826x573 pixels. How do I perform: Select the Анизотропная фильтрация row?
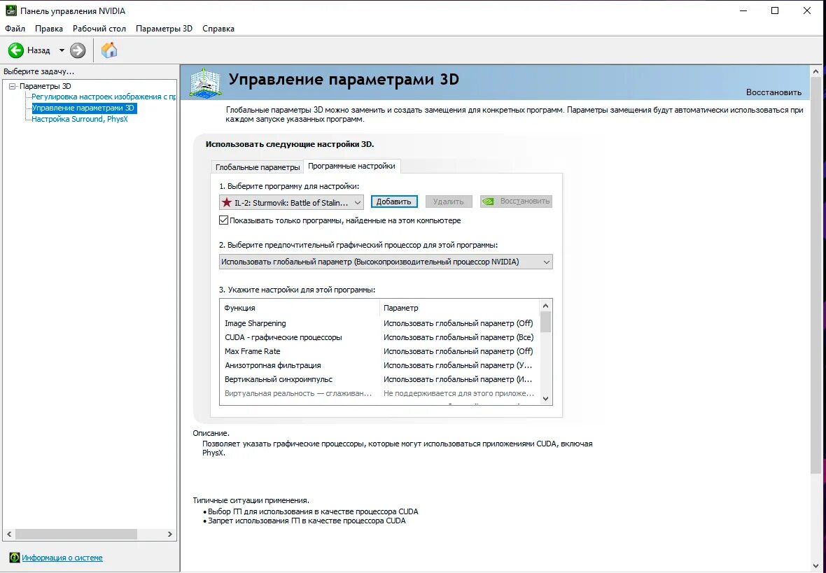[x=379, y=365]
